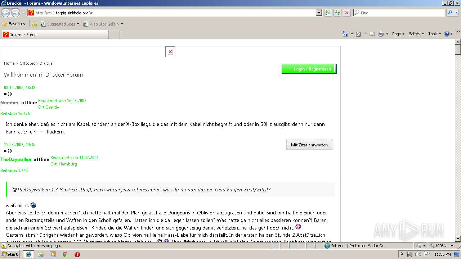Click the red Opera-style taskbar icon
The height and width of the screenshot is (259, 461).
click(x=77, y=254)
